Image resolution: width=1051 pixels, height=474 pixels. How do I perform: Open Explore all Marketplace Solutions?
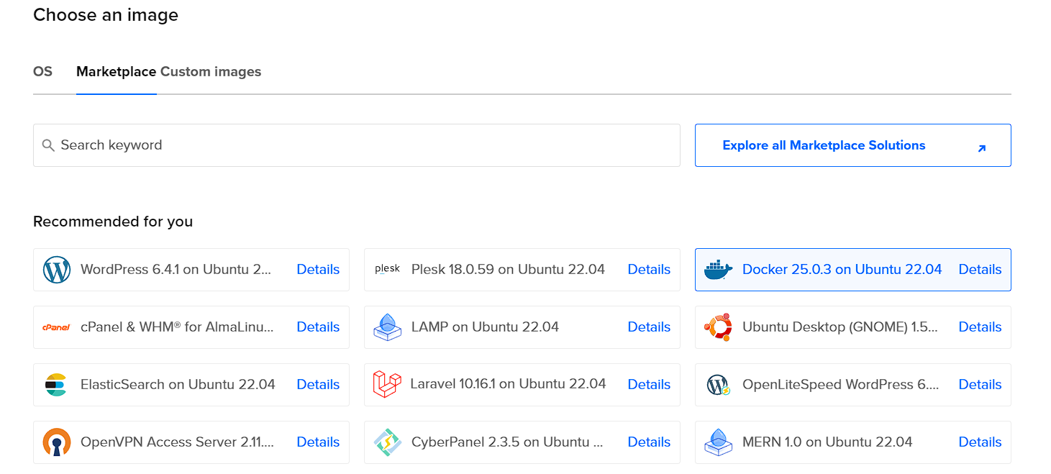coord(853,145)
